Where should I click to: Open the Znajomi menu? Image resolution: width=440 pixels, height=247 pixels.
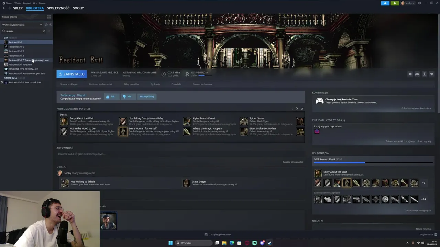(27, 3)
